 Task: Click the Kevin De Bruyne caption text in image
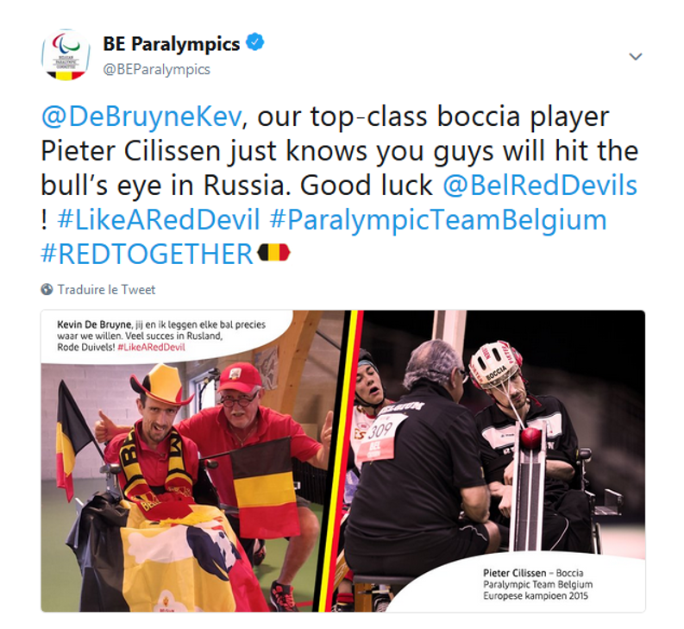click(x=161, y=336)
